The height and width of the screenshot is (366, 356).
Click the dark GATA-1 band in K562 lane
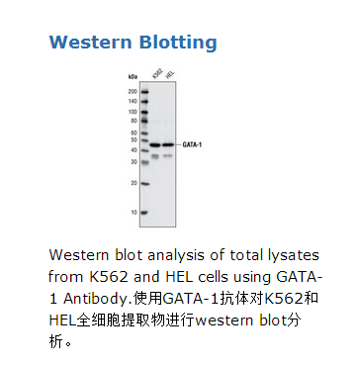(x=155, y=144)
